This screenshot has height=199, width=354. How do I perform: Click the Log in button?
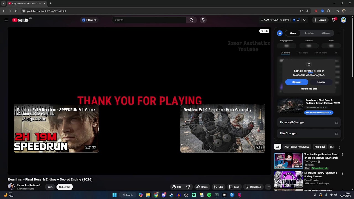(321, 82)
